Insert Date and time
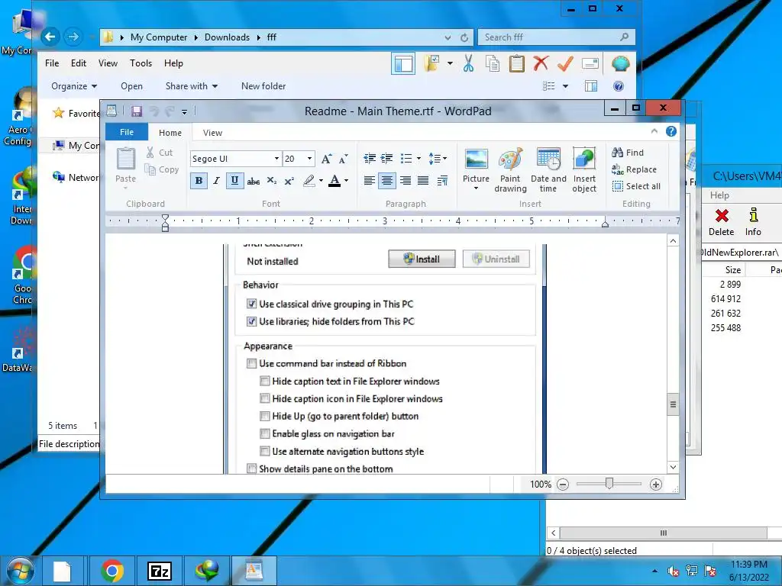 click(x=548, y=170)
